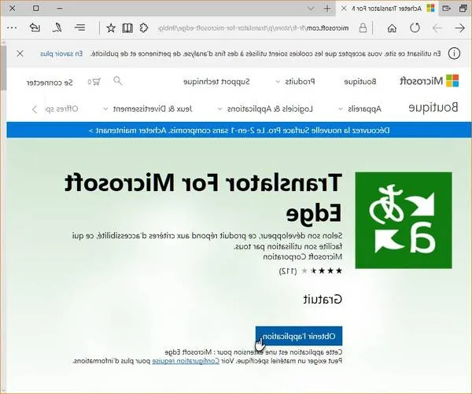
Task: Click the star rating row
Action: pyautogui.click(x=322, y=271)
